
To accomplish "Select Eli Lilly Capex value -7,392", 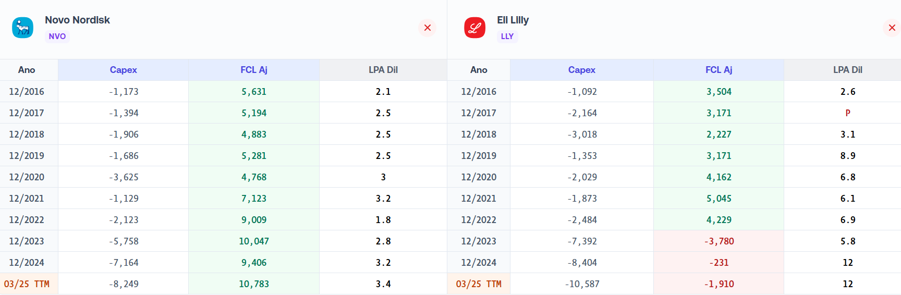I will [x=582, y=241].
